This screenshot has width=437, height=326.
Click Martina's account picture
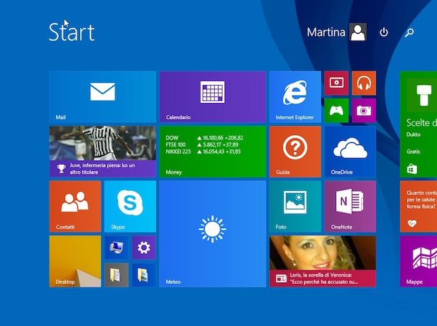358,32
